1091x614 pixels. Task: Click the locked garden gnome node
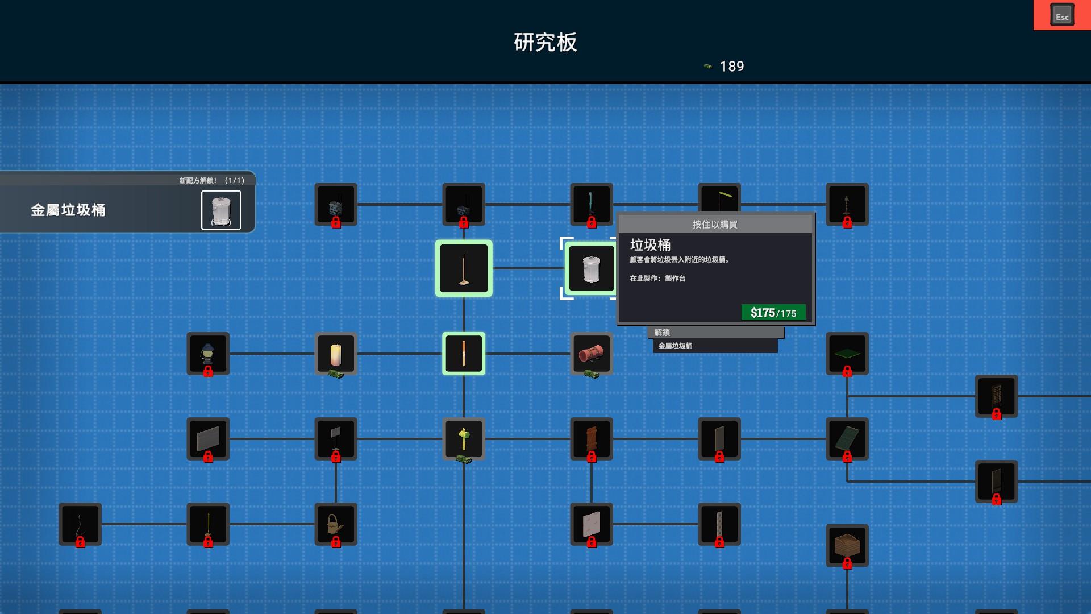(x=208, y=354)
